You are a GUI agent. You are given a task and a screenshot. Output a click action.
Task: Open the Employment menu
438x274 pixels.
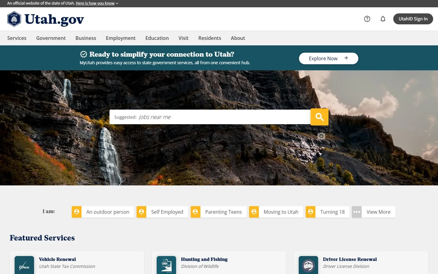[x=121, y=38]
